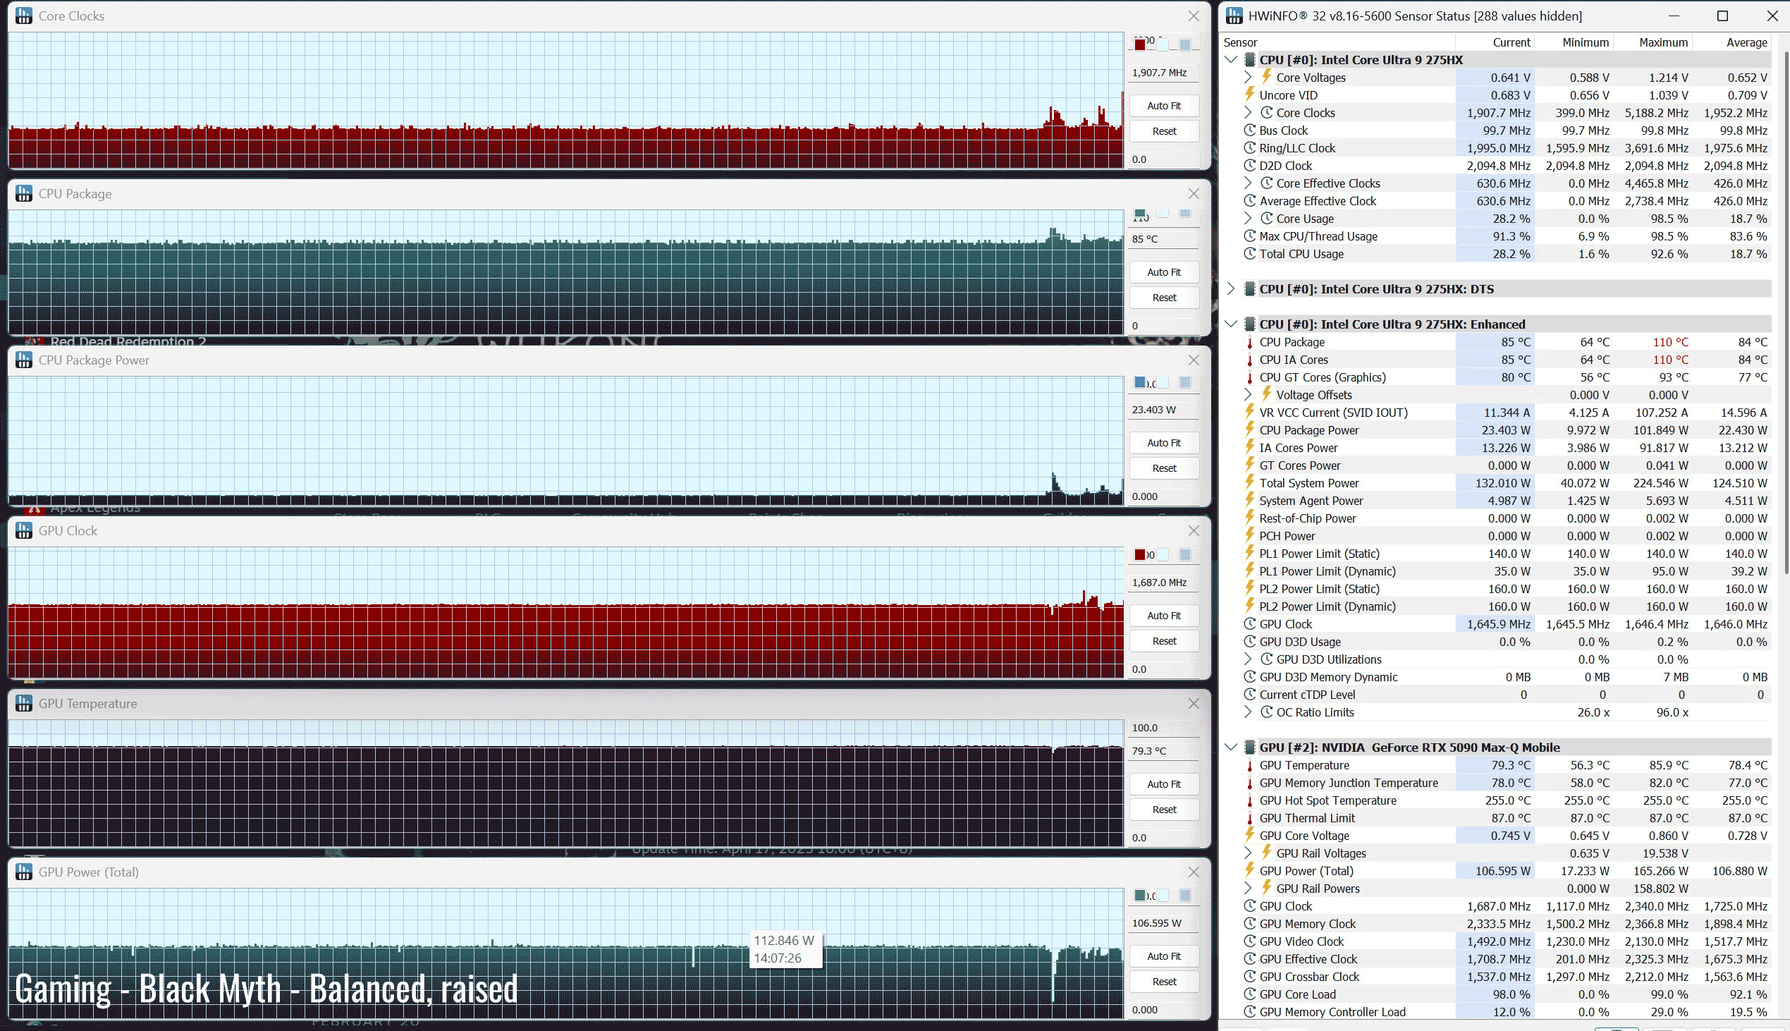Click grid color swatch in GPU Clock graph
Screen dimensions: 1790x1031
click(1185, 555)
